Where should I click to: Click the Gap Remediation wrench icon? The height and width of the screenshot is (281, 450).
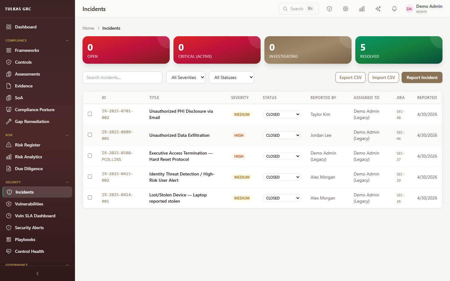coord(9,121)
